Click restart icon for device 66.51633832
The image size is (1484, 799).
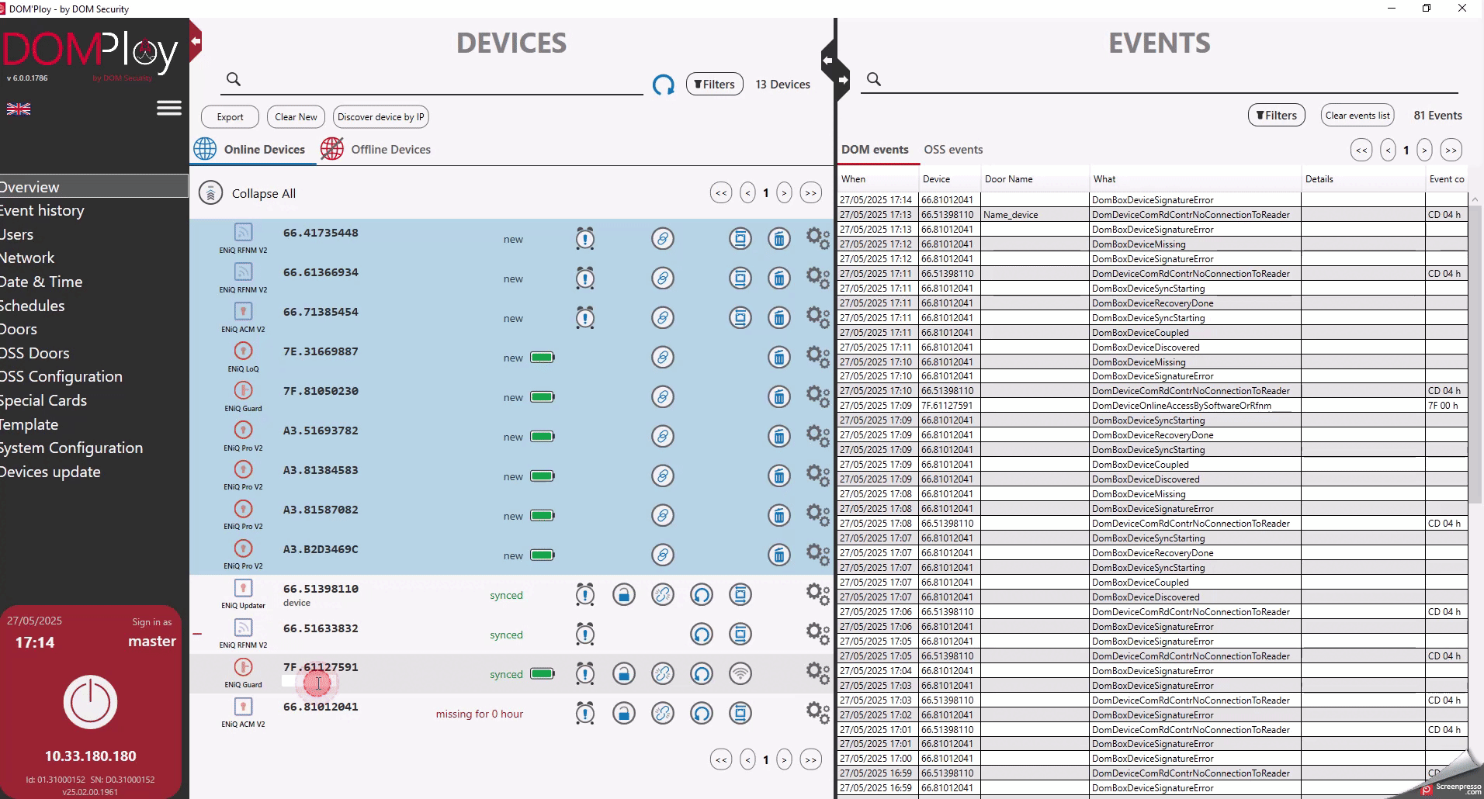[702, 635]
